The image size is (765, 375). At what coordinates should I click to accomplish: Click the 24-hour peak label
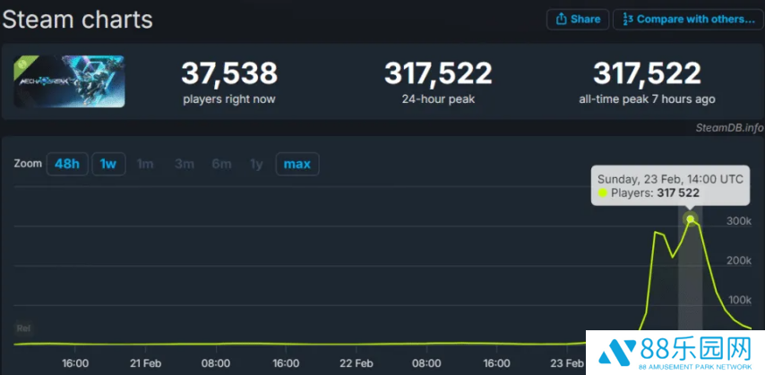coord(438,99)
